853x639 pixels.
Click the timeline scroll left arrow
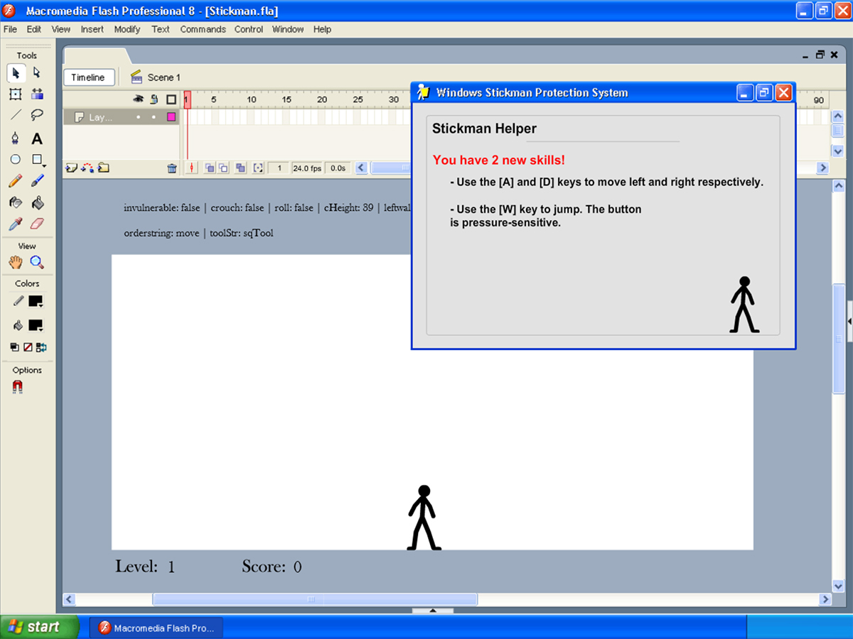[x=362, y=168]
